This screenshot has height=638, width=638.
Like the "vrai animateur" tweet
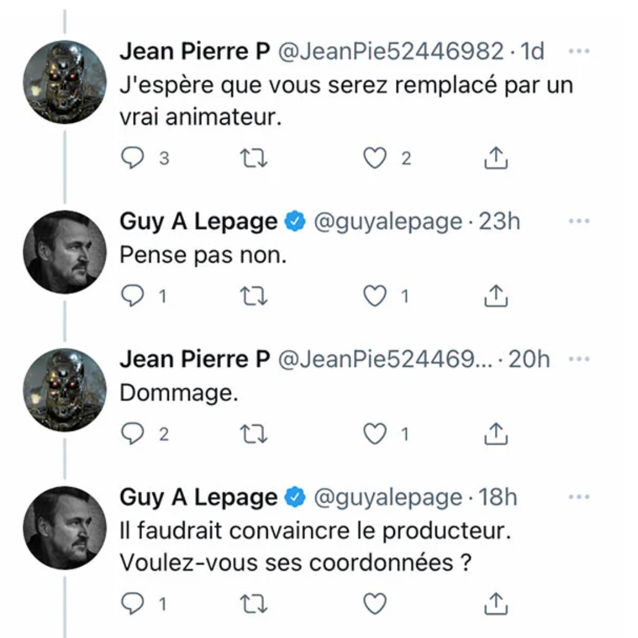(375, 159)
